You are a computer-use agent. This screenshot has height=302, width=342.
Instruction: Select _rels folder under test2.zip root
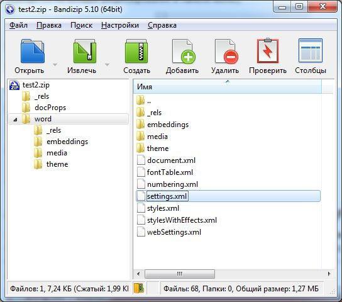pos(41,96)
